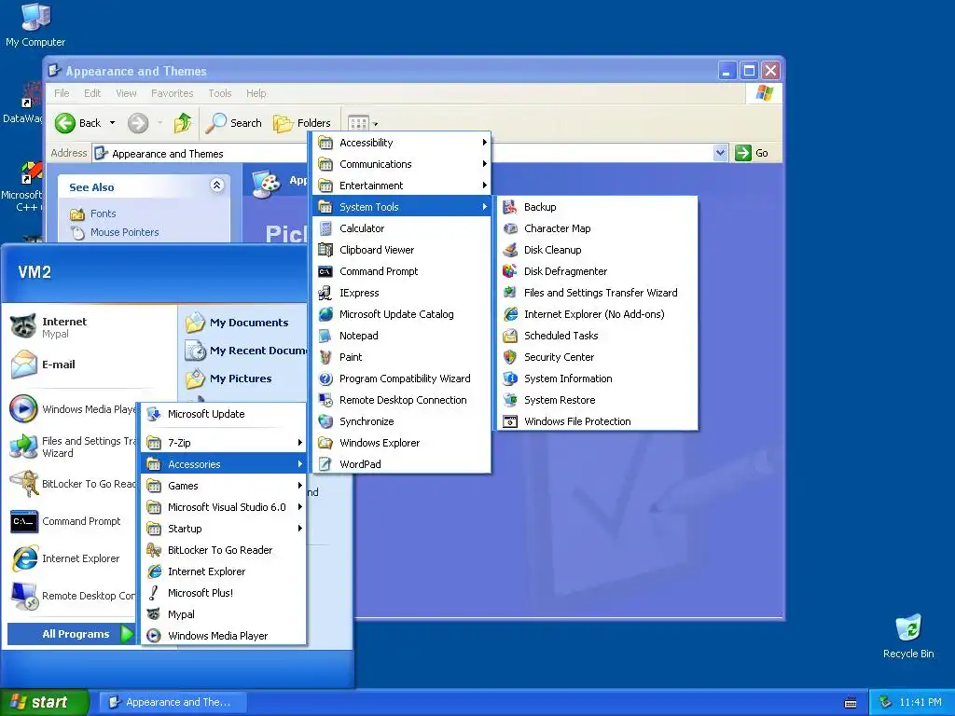
Task: Open Mouse Pointers link
Action: point(124,232)
